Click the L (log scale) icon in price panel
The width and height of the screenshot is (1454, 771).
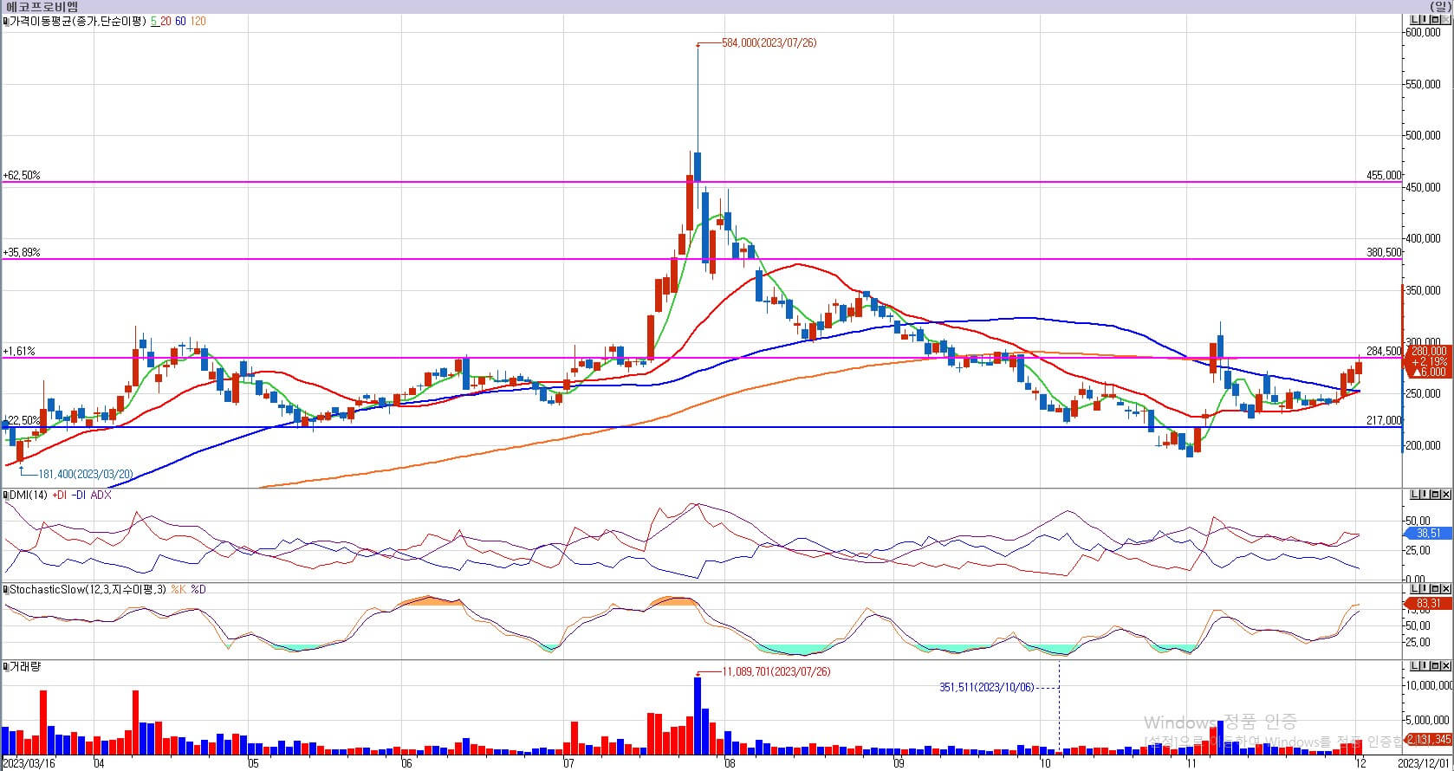(x=1415, y=20)
